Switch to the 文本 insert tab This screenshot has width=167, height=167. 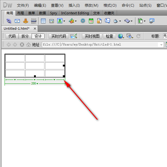tap(97, 13)
